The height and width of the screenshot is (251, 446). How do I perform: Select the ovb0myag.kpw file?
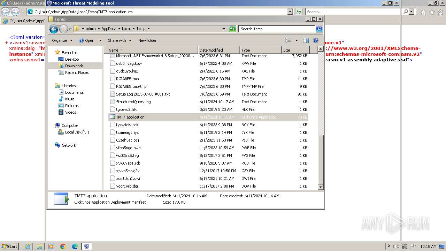point(208,63)
